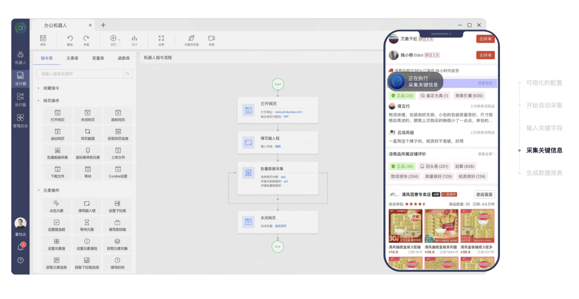Click the 撤销 (Undo) arrow icon
This screenshot has height=299, width=579.
click(70, 38)
